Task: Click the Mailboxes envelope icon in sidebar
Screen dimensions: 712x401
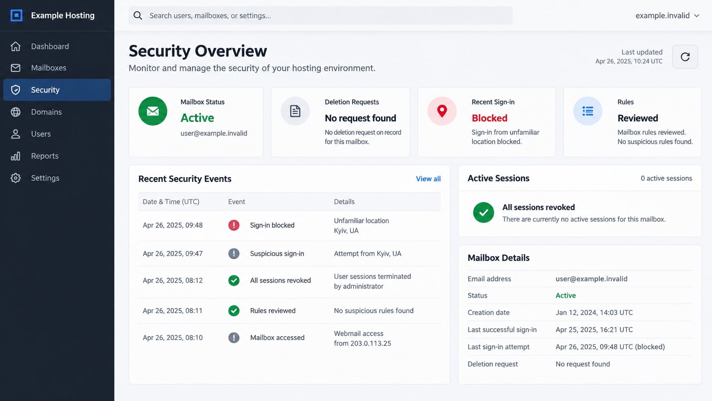Action: [16, 68]
